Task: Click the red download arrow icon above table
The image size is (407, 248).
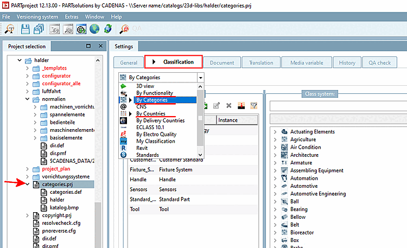Action: [x=241, y=106]
